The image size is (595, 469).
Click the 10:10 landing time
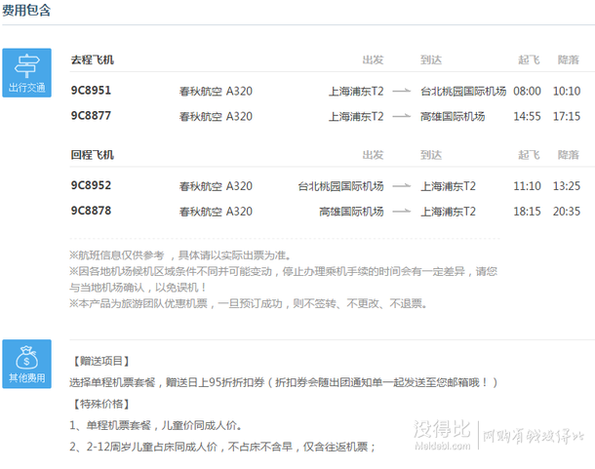click(x=567, y=92)
